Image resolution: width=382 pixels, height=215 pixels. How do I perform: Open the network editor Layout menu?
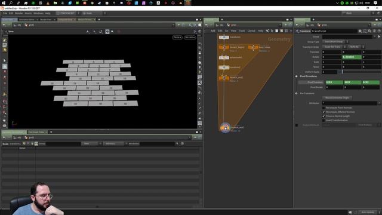point(251,31)
